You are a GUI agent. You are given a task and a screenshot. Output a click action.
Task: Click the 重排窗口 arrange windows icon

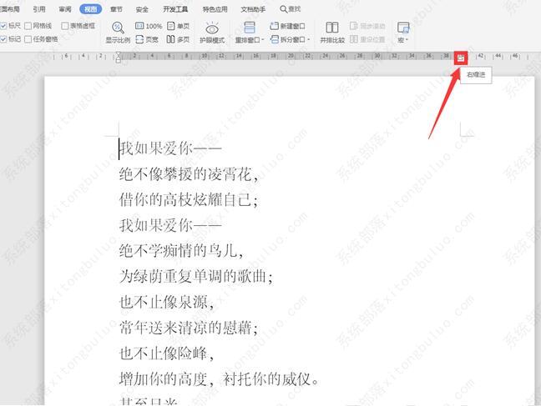249,28
